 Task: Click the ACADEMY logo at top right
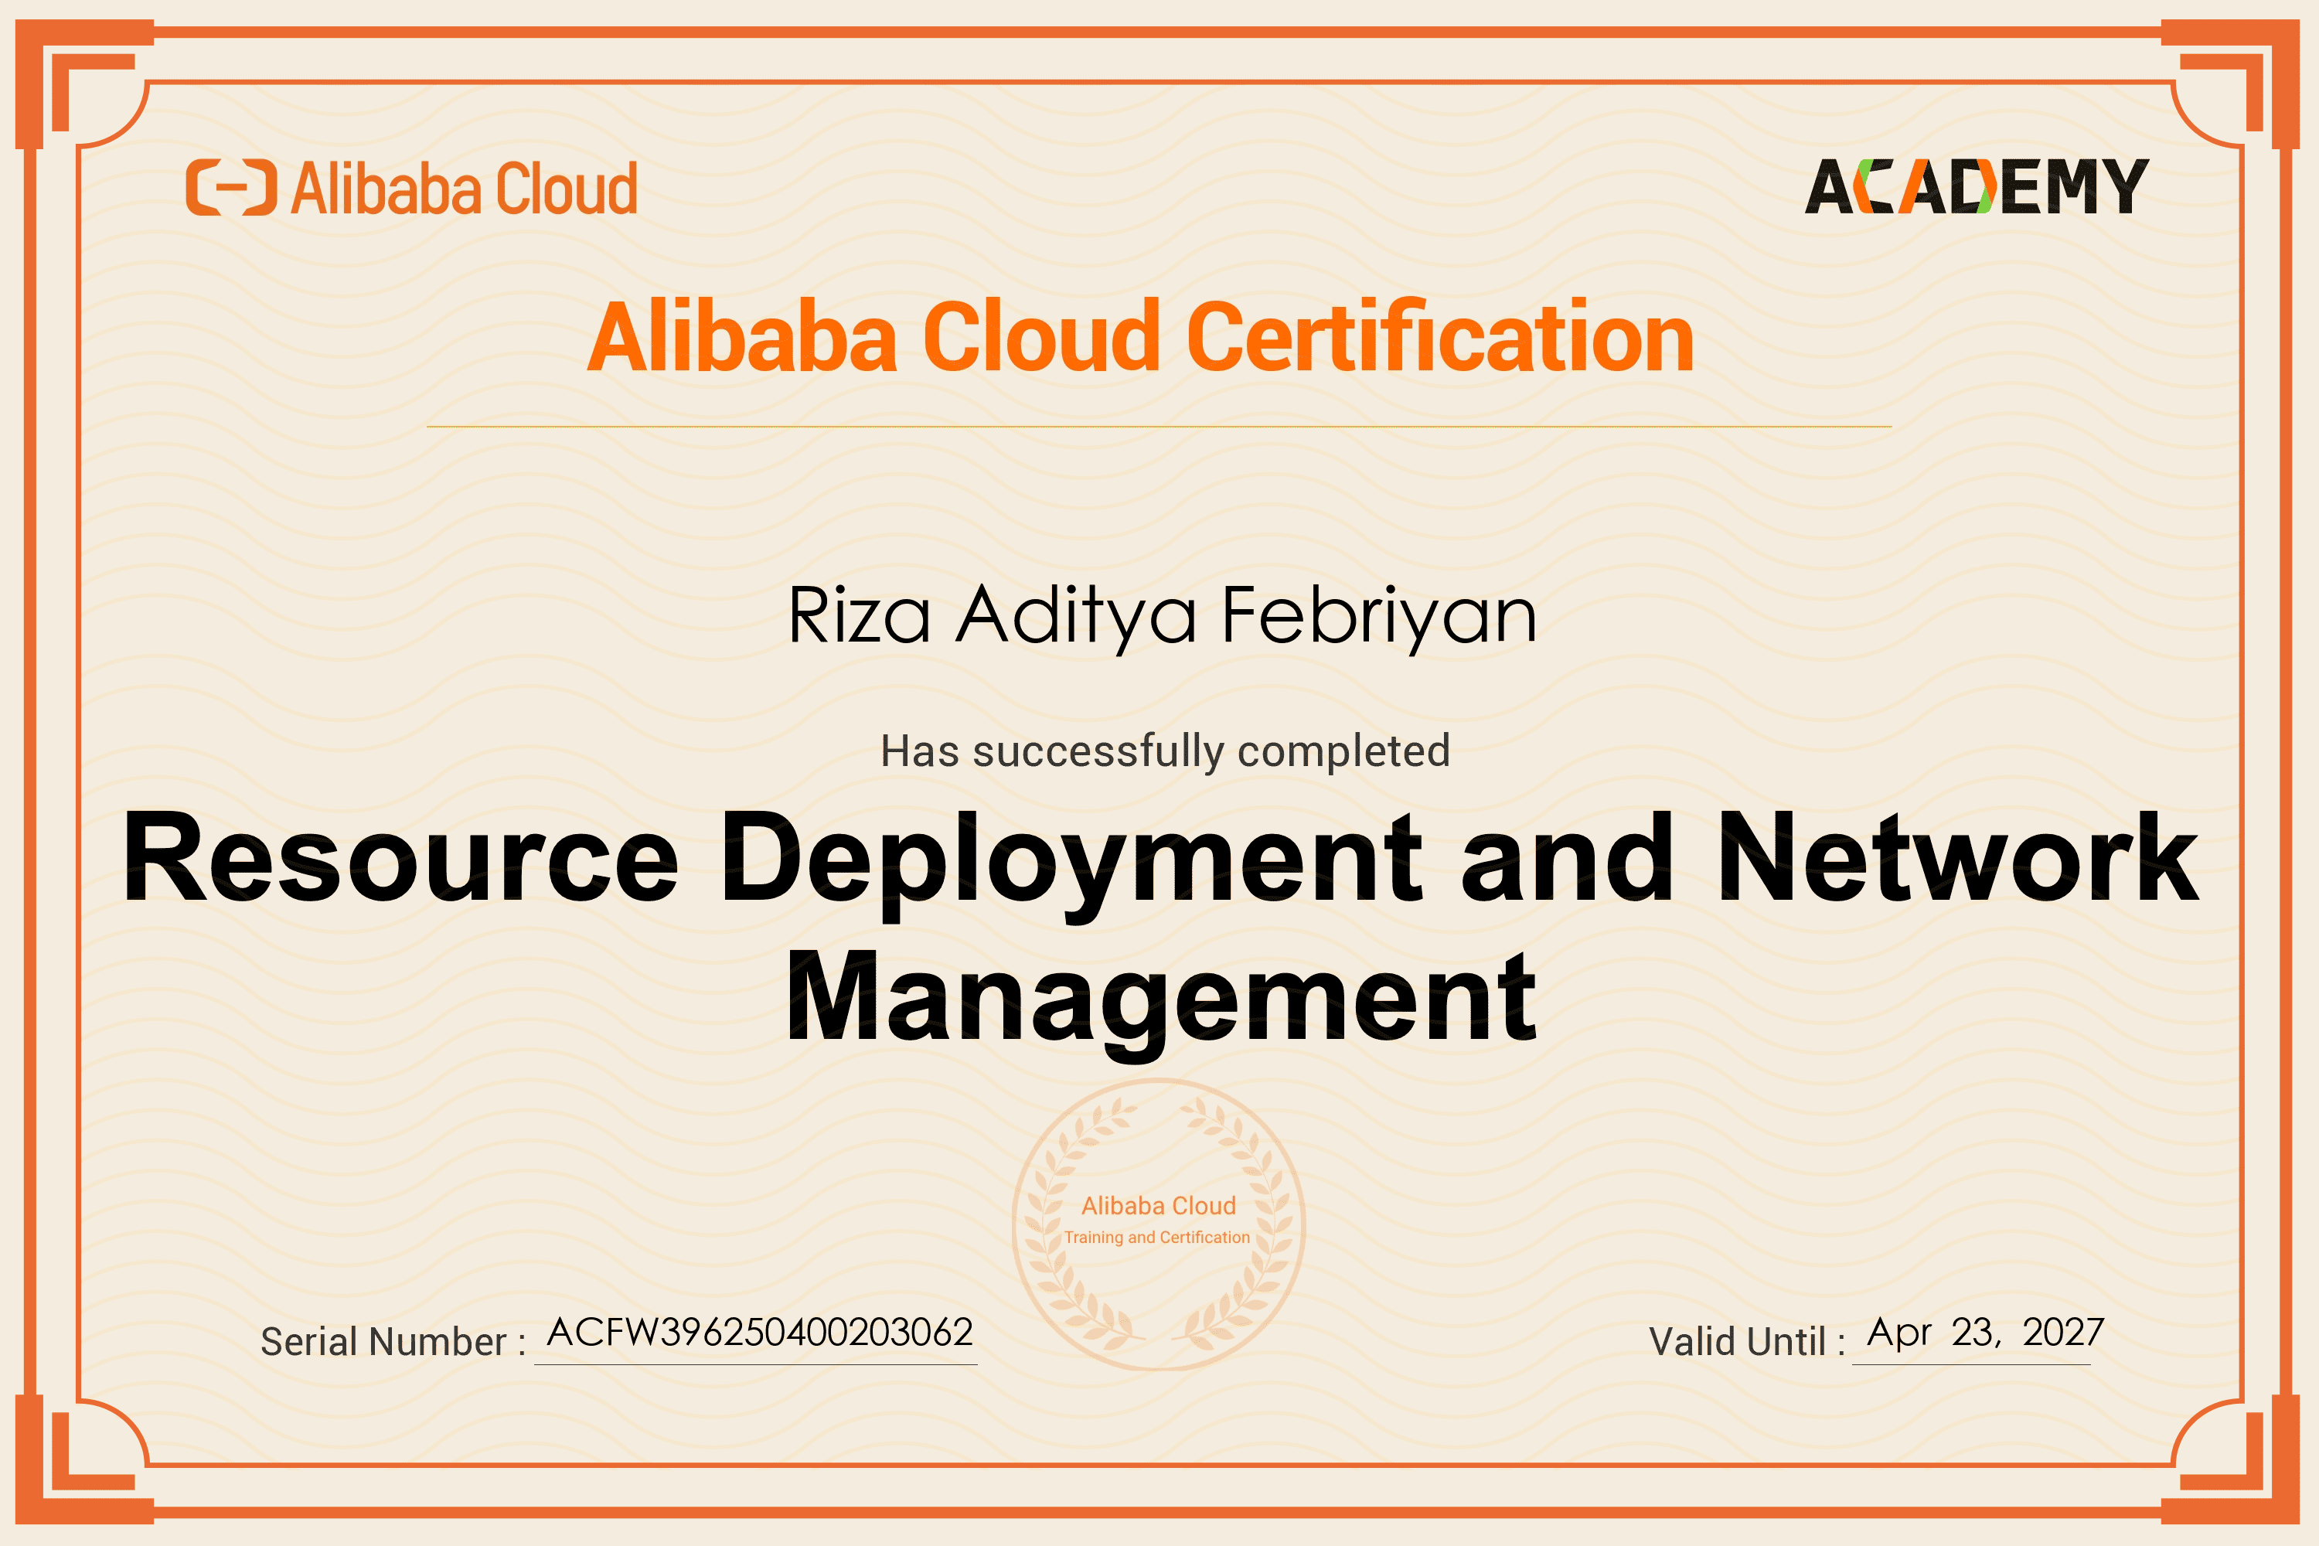click(x=1976, y=186)
